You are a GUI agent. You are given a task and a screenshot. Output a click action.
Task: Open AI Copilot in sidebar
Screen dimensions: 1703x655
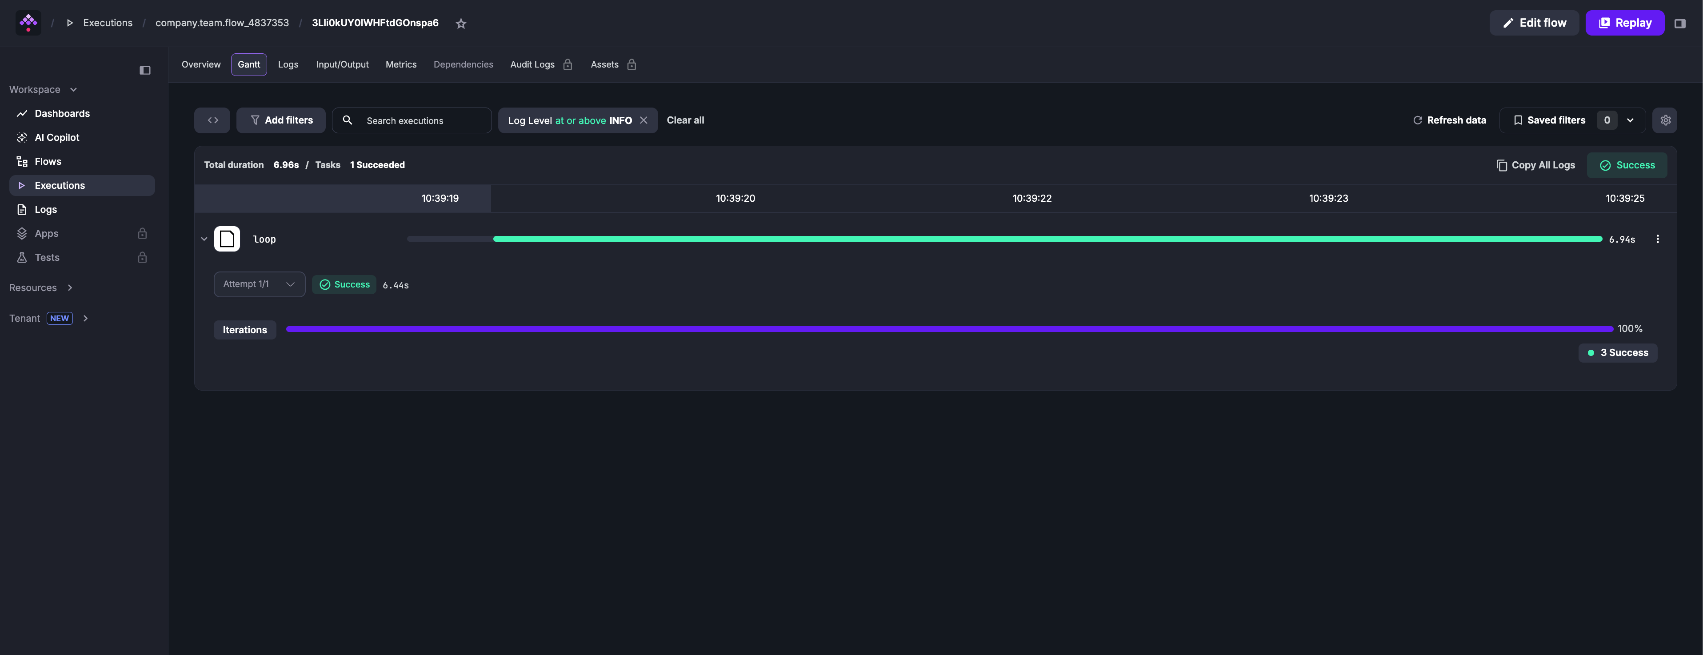[82, 137]
